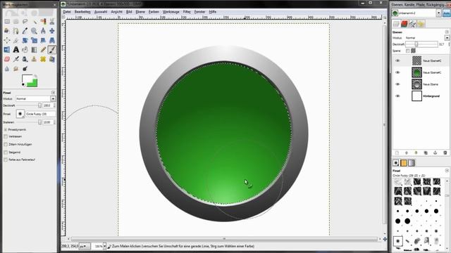The image size is (451, 253).
Task: Enable Steigernd checkbox
Action: click(x=6, y=152)
